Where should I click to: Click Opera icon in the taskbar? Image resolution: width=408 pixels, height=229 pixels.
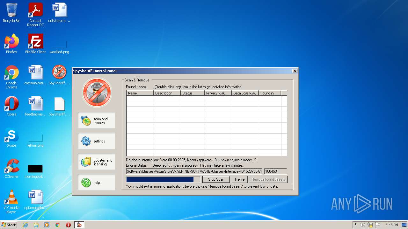pyautogui.click(x=68, y=225)
